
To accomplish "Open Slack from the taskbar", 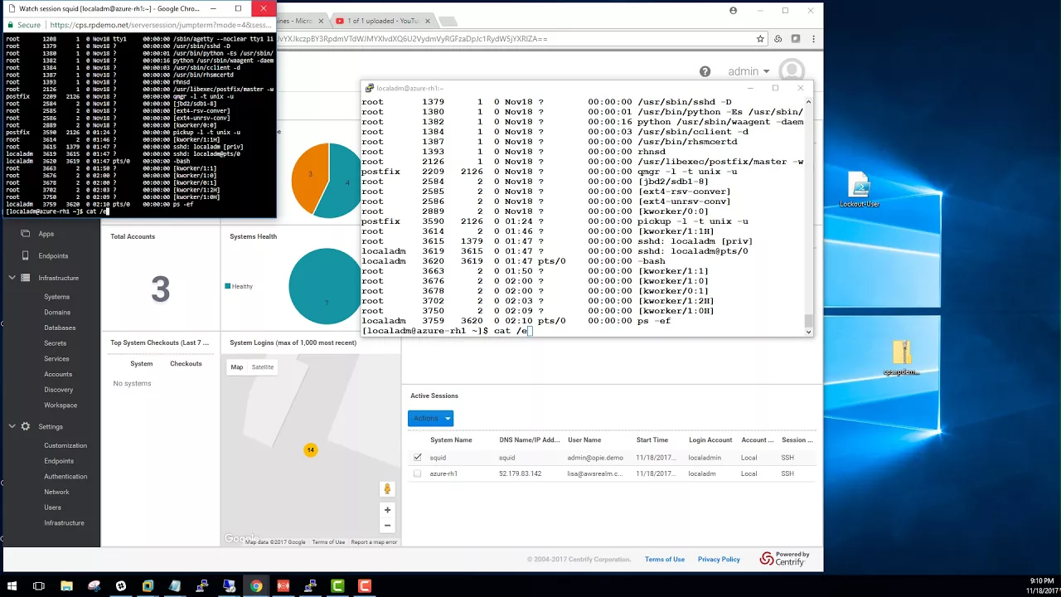I will 121,586.
